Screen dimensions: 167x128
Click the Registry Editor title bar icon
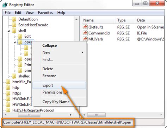point(5,5)
